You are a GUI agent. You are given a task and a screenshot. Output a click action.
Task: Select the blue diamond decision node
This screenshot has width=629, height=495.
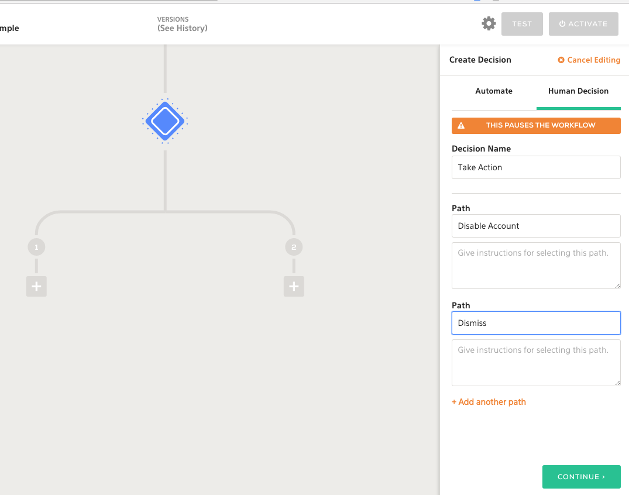click(165, 122)
